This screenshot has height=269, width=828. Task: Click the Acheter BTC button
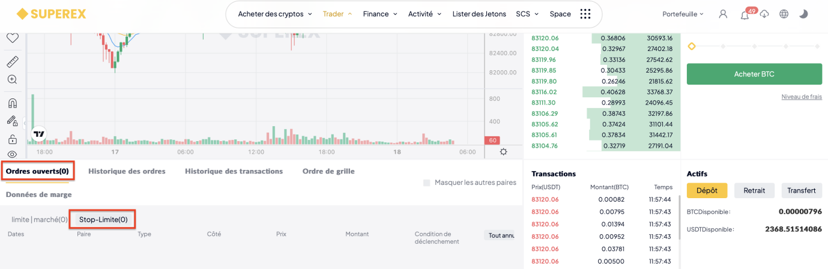pyautogui.click(x=754, y=74)
